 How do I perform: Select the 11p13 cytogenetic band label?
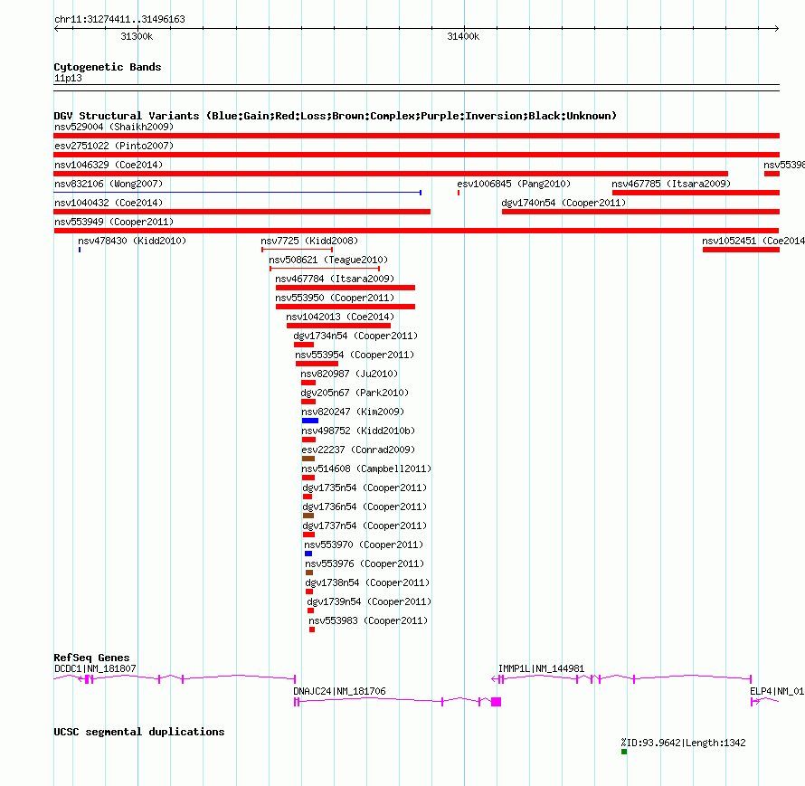coord(68,78)
